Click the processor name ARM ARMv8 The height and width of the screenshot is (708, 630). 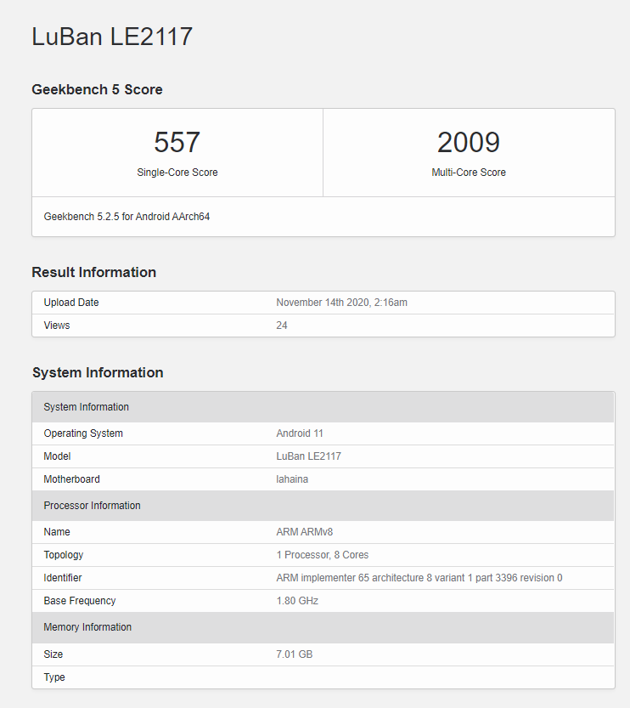[x=305, y=532]
